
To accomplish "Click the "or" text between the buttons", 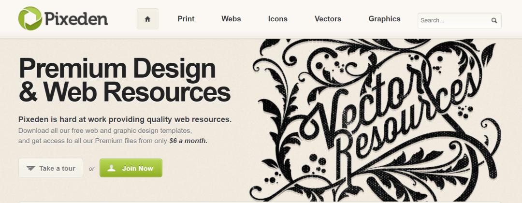I will click(91, 169).
